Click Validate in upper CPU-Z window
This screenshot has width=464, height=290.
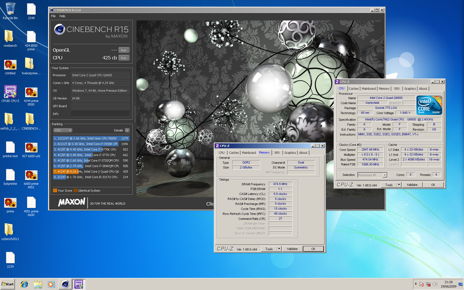tap(412, 185)
